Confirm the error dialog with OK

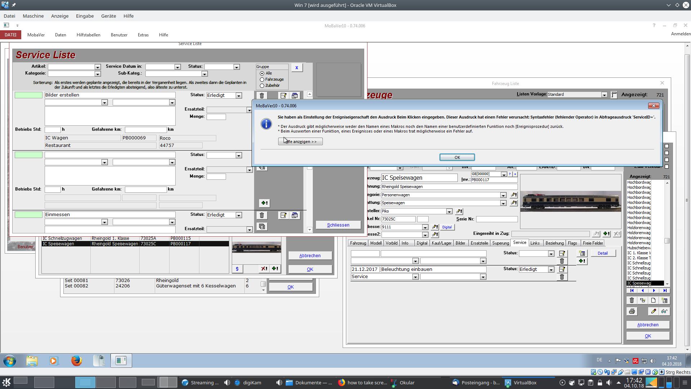coord(457,157)
